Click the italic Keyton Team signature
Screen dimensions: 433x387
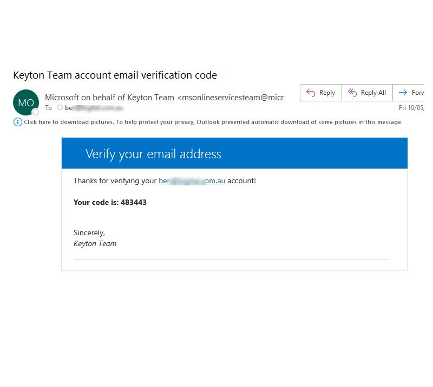(x=95, y=243)
